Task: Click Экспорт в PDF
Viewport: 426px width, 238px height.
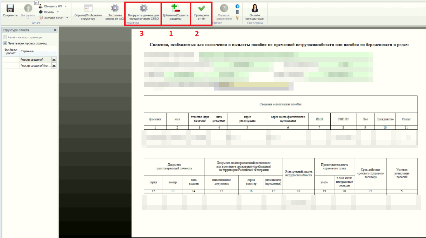Action: (51, 18)
